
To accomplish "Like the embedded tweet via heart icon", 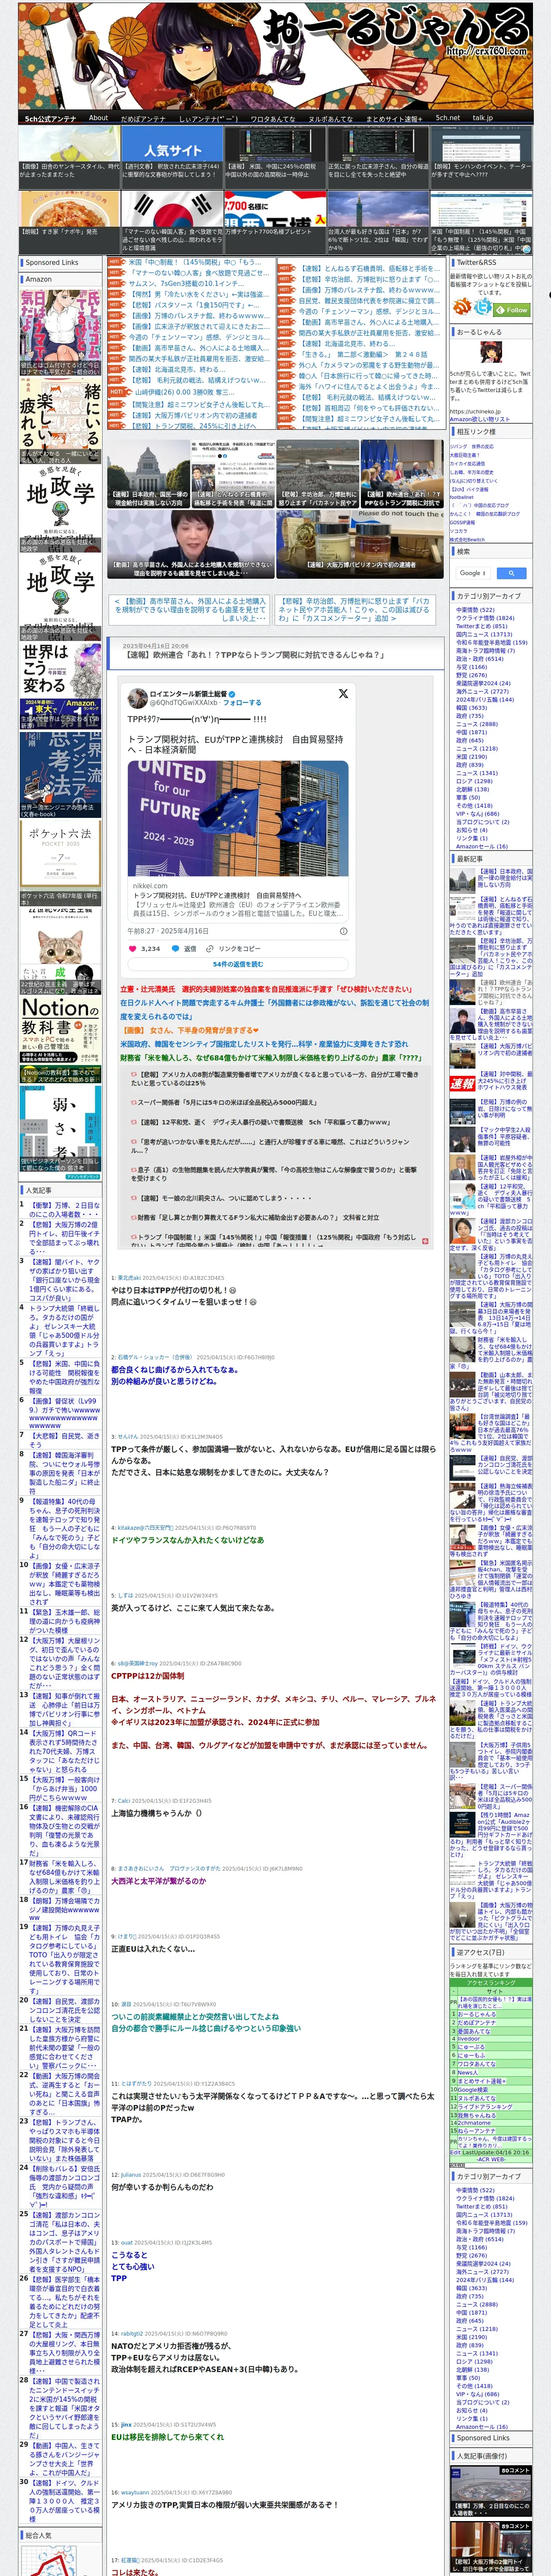I will click(x=133, y=948).
